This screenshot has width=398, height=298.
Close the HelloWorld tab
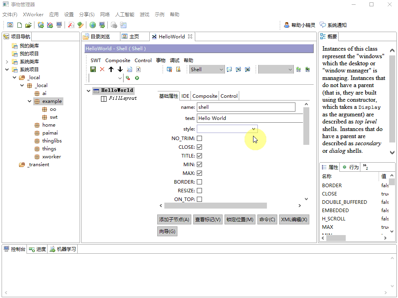click(x=190, y=36)
